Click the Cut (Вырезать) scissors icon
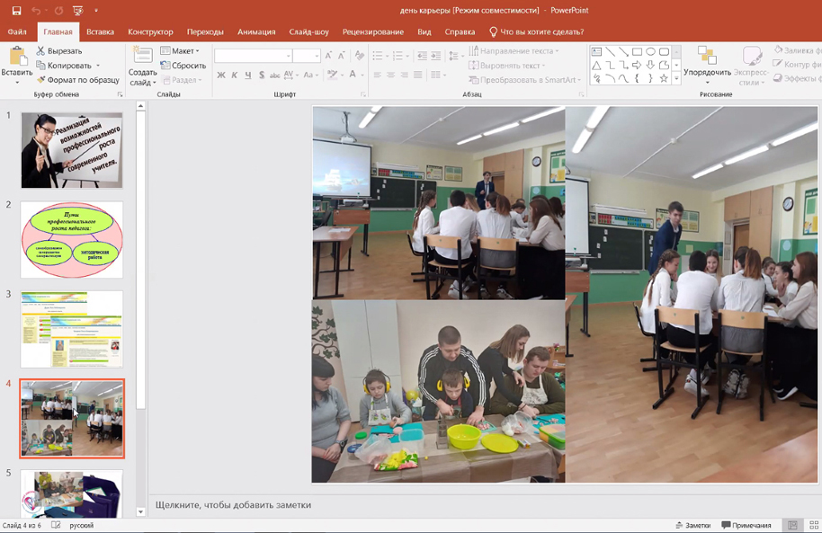 [x=40, y=51]
